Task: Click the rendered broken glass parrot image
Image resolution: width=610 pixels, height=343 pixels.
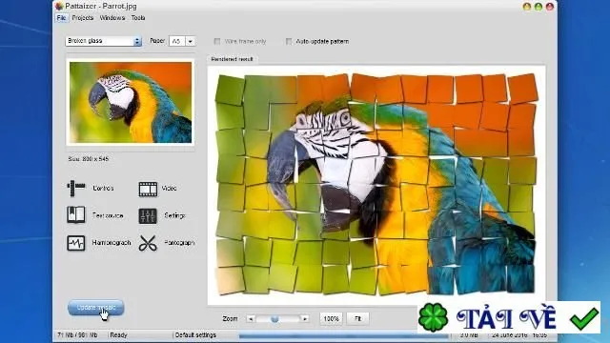Action: 376,184
